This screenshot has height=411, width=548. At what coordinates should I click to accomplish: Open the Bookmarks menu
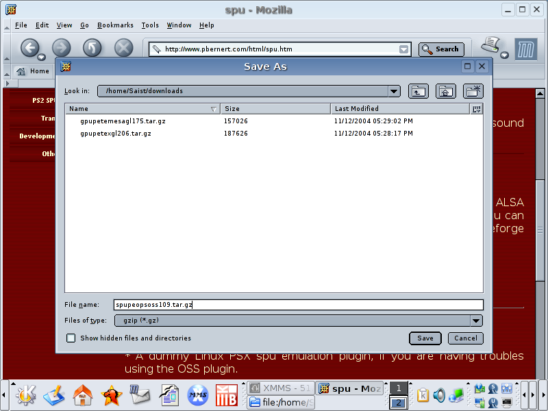pyautogui.click(x=115, y=25)
